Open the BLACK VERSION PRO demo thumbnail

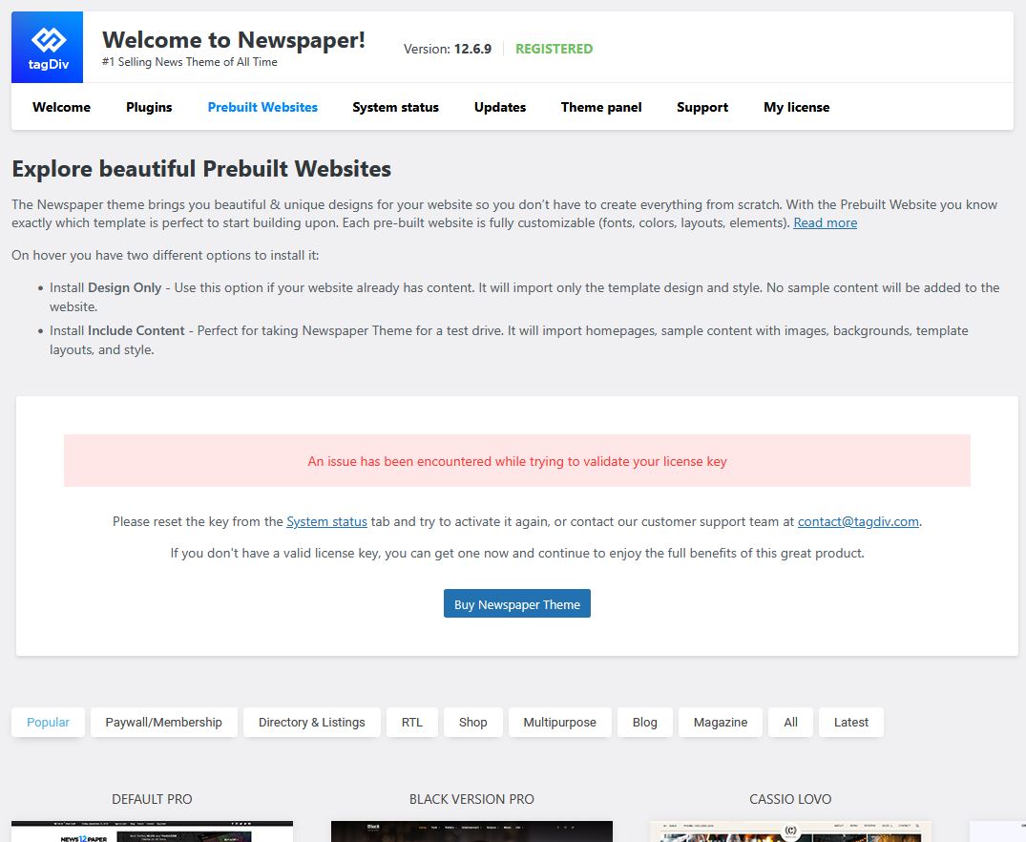(x=471, y=831)
